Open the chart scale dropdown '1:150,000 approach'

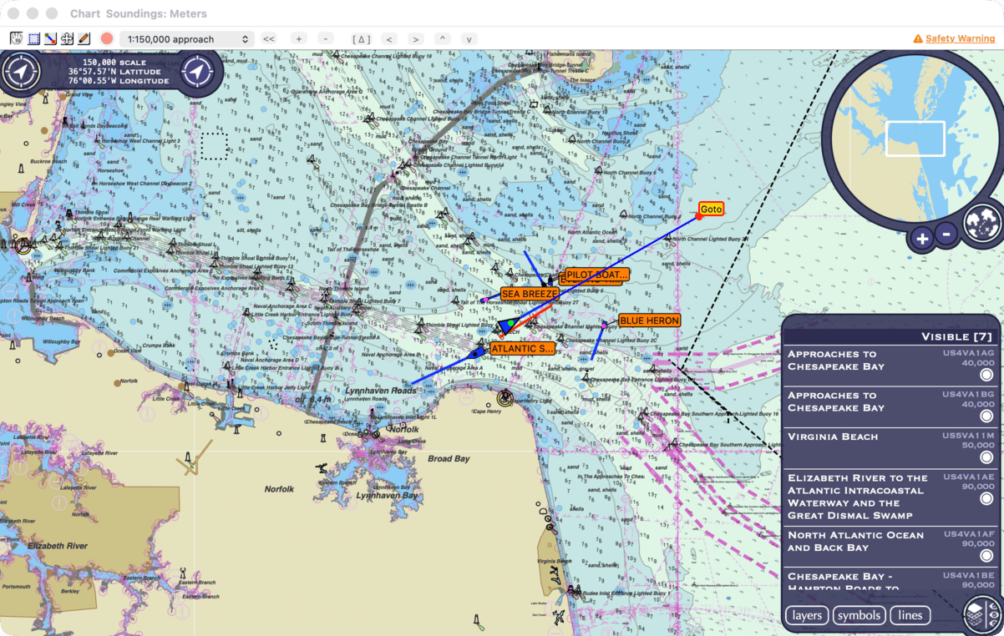(x=187, y=39)
